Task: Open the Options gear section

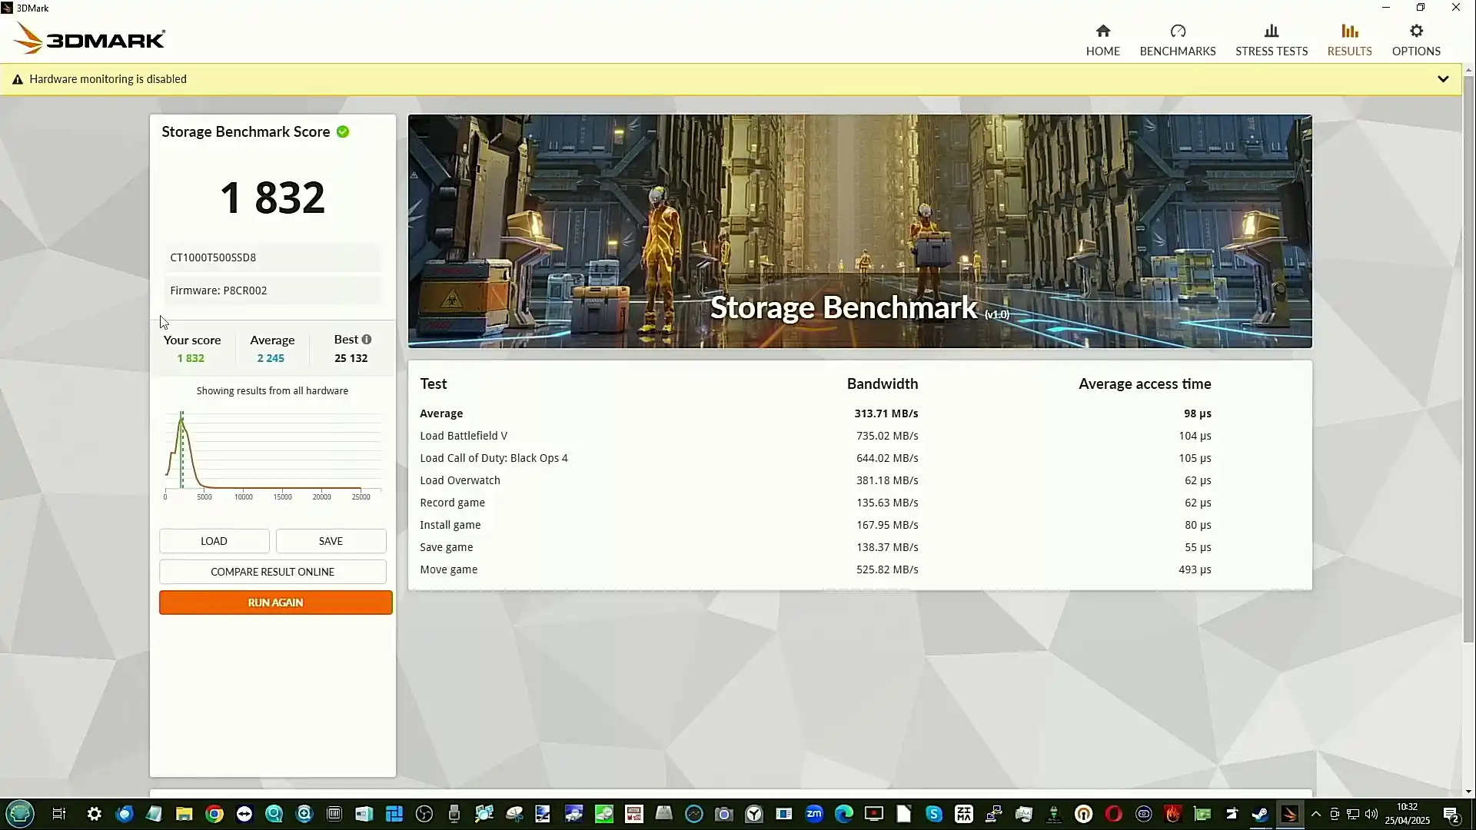Action: 1415,40
